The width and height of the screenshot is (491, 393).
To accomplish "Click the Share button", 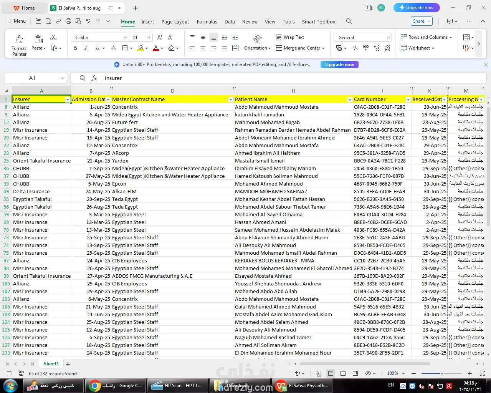I will (422, 21).
